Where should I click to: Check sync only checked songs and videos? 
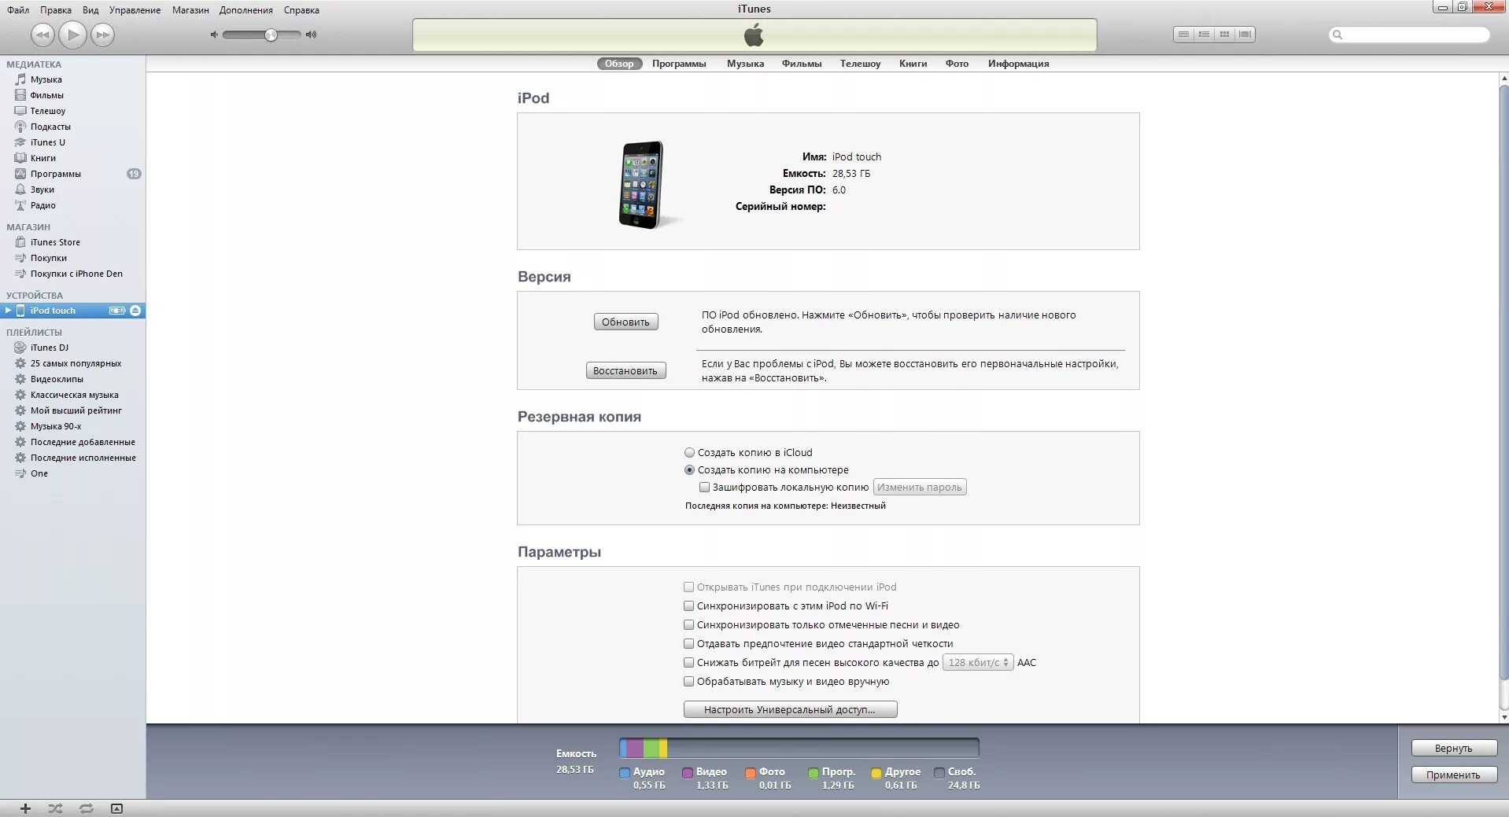pyautogui.click(x=688, y=624)
